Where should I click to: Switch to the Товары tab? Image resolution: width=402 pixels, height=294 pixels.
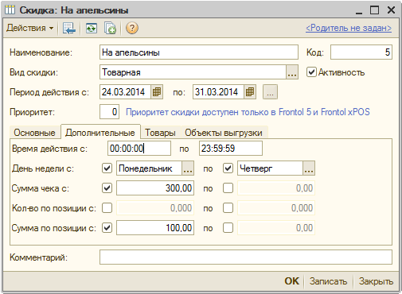click(x=160, y=133)
